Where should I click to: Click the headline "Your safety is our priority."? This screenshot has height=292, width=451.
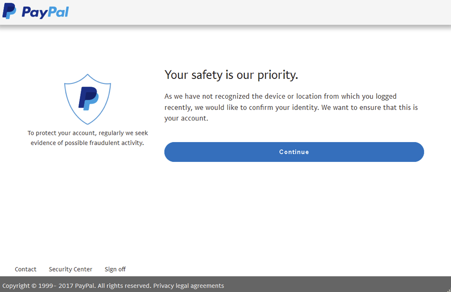pos(231,75)
